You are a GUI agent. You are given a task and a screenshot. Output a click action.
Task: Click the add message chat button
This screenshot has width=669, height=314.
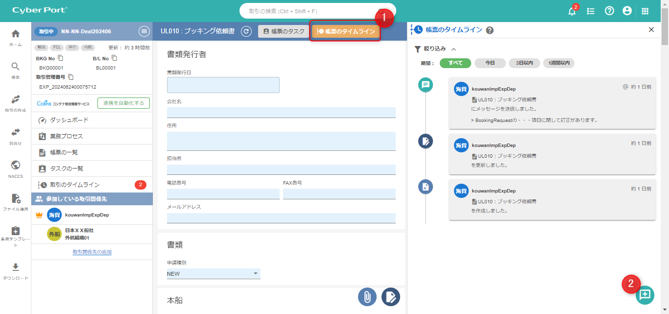tap(645, 294)
